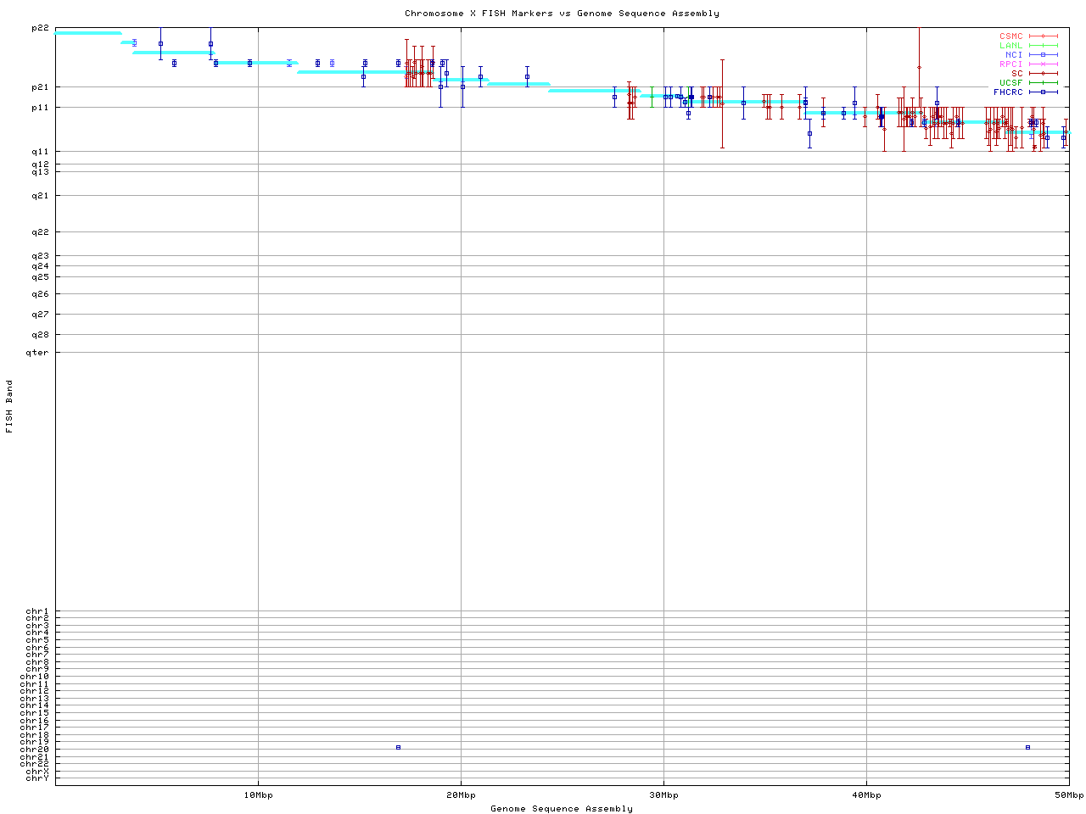
Task: Select the UCSF legend entry text
Action: [1010, 83]
